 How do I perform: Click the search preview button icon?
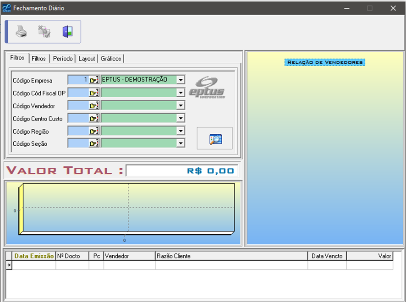pyautogui.click(x=215, y=139)
